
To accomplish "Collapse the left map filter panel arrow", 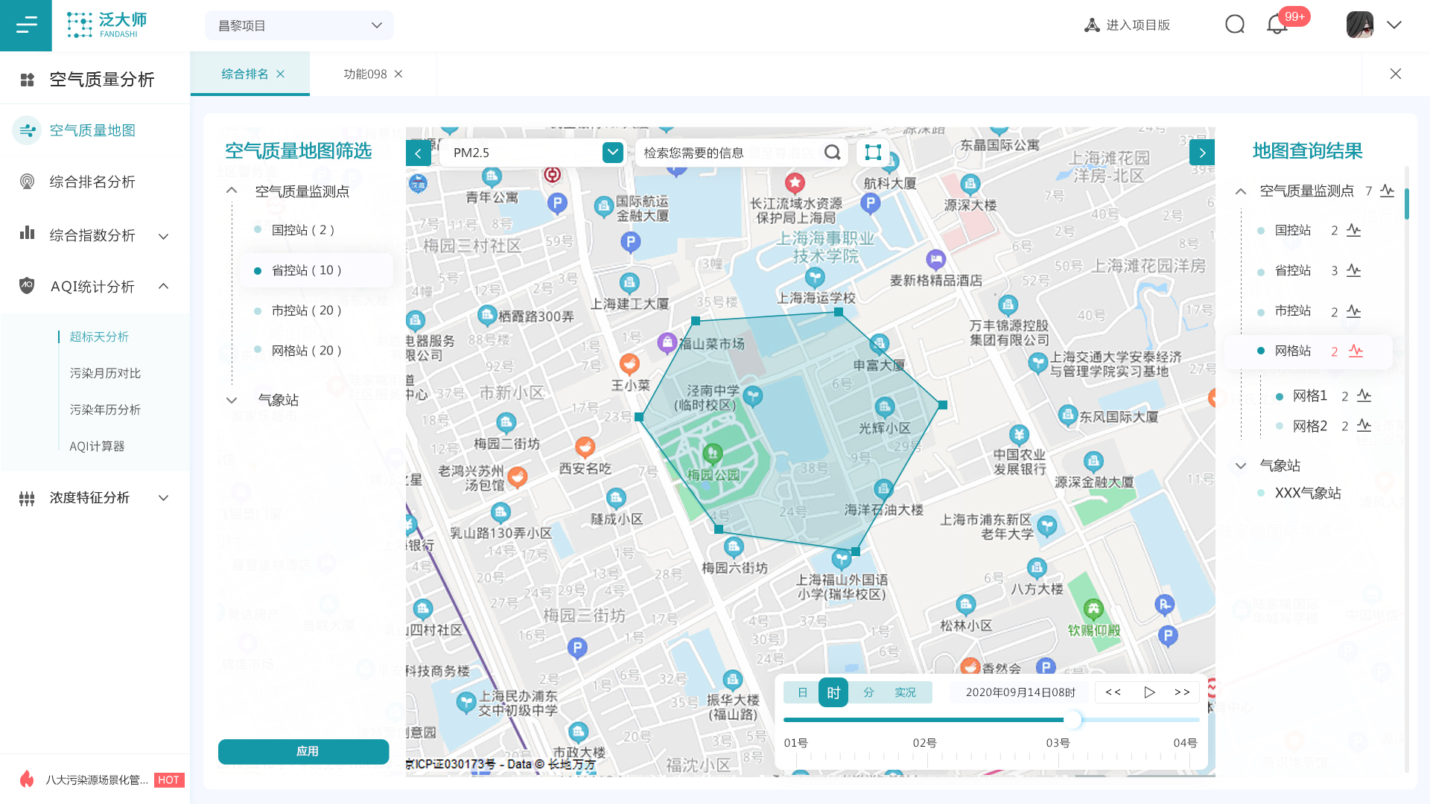I will (419, 153).
